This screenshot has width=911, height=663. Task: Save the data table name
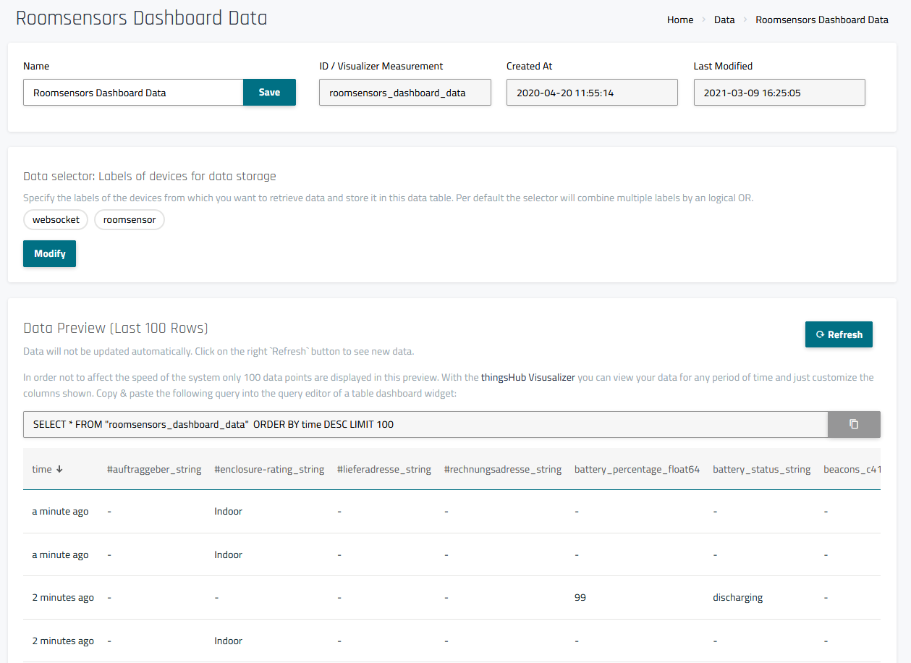[x=269, y=93]
